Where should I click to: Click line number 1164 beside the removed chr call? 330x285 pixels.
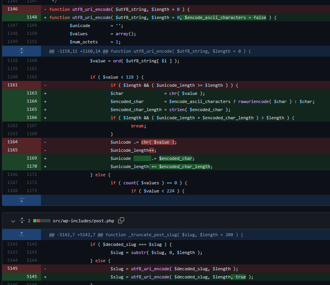tap(12, 142)
